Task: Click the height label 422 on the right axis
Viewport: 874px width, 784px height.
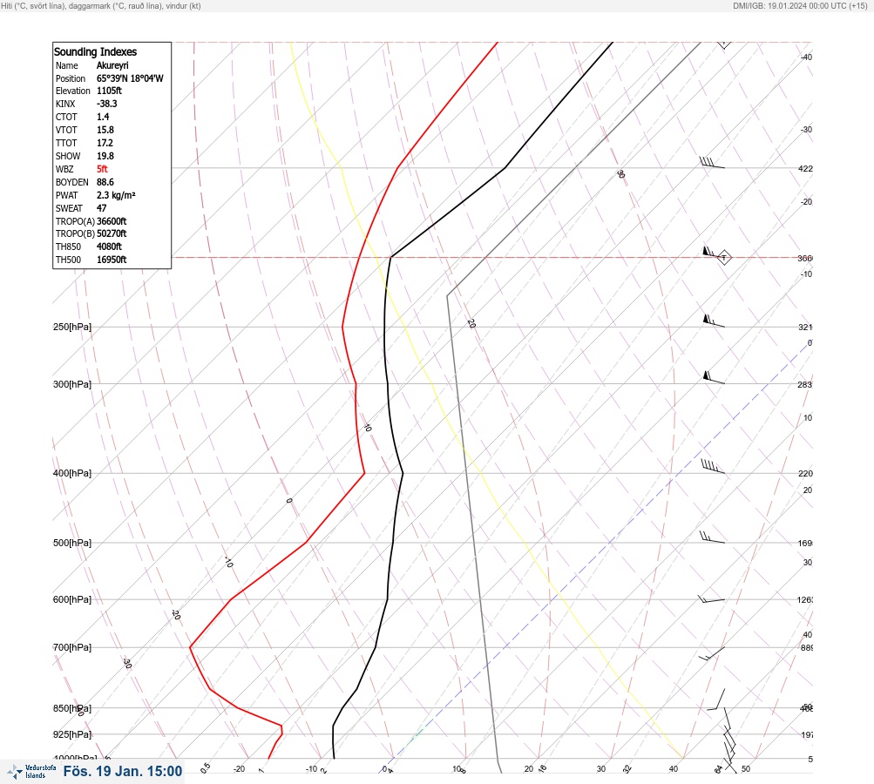Action: pyautogui.click(x=805, y=168)
